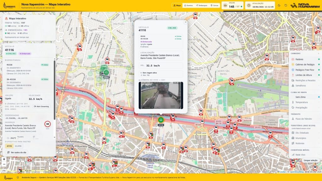
Task: Click the vehicle panel vertical scrollbar
Action: (x=54, y=90)
